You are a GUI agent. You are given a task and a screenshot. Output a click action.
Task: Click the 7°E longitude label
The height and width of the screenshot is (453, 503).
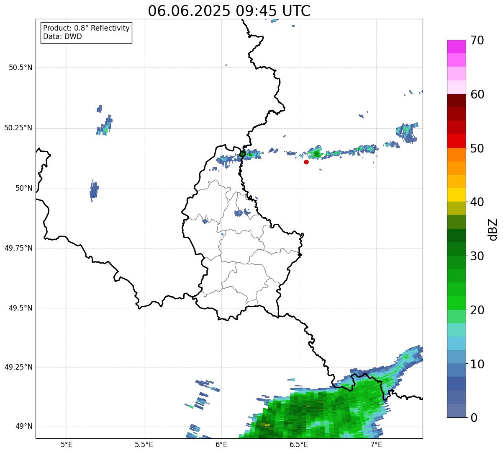click(x=376, y=445)
